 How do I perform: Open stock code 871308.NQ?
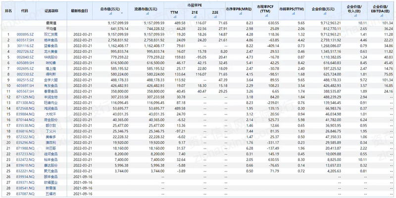click(25, 103)
